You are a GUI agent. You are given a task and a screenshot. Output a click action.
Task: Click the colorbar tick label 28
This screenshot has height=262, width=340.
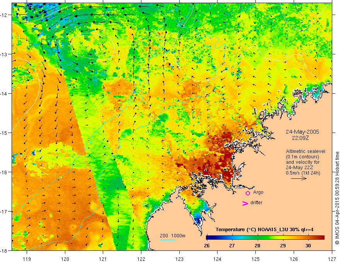point(257,245)
